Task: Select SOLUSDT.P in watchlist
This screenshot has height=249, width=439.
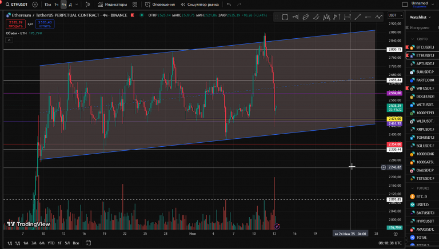Action: pos(422,146)
